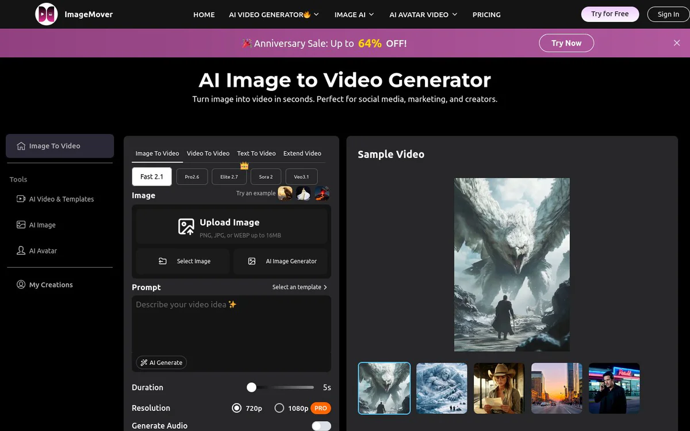Choose Pro2.6 model
This screenshot has height=431, width=690.
(x=192, y=176)
